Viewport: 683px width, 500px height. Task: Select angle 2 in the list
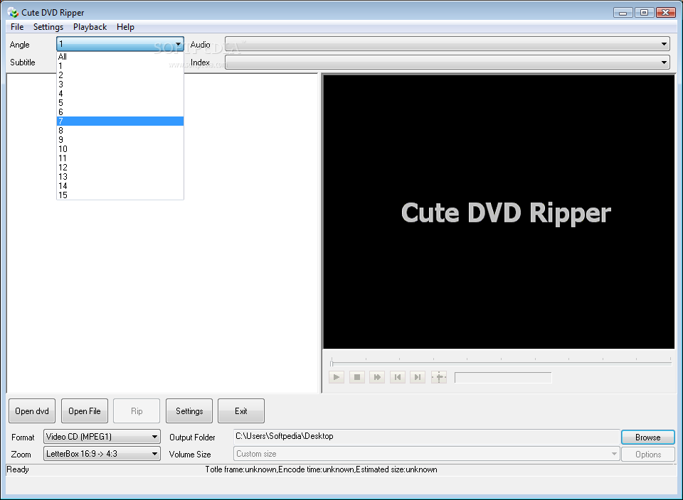point(120,75)
